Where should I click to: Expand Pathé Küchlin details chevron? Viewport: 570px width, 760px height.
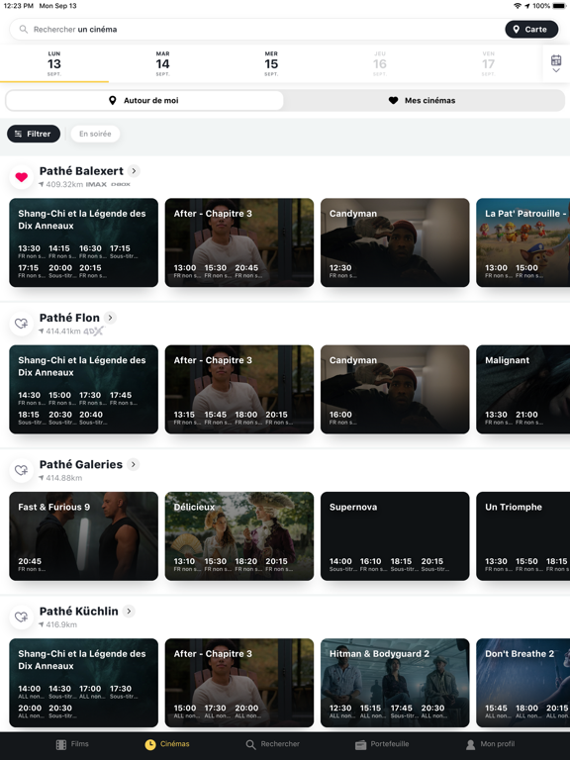coord(129,612)
